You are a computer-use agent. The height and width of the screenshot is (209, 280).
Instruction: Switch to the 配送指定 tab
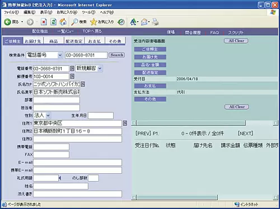(74, 41)
